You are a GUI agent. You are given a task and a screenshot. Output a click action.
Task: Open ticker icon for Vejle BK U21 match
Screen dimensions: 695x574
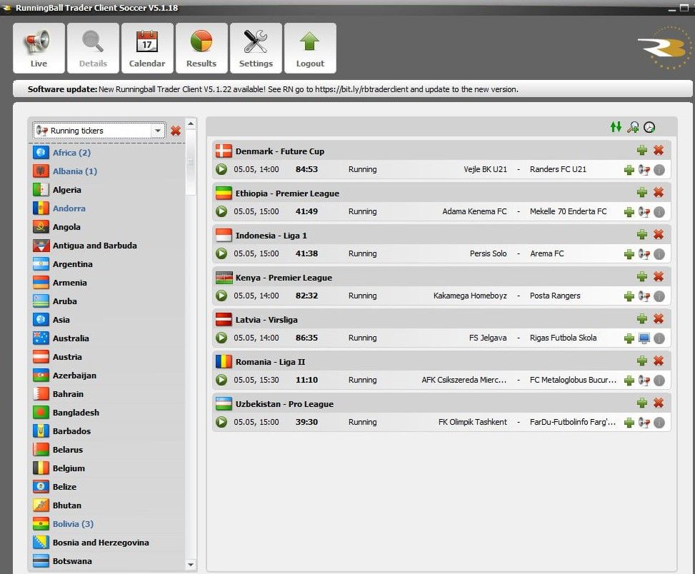(x=644, y=170)
